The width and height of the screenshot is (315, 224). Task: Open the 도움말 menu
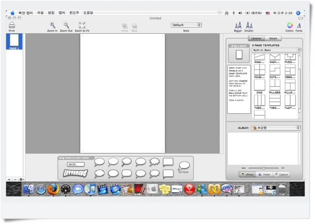click(x=88, y=13)
